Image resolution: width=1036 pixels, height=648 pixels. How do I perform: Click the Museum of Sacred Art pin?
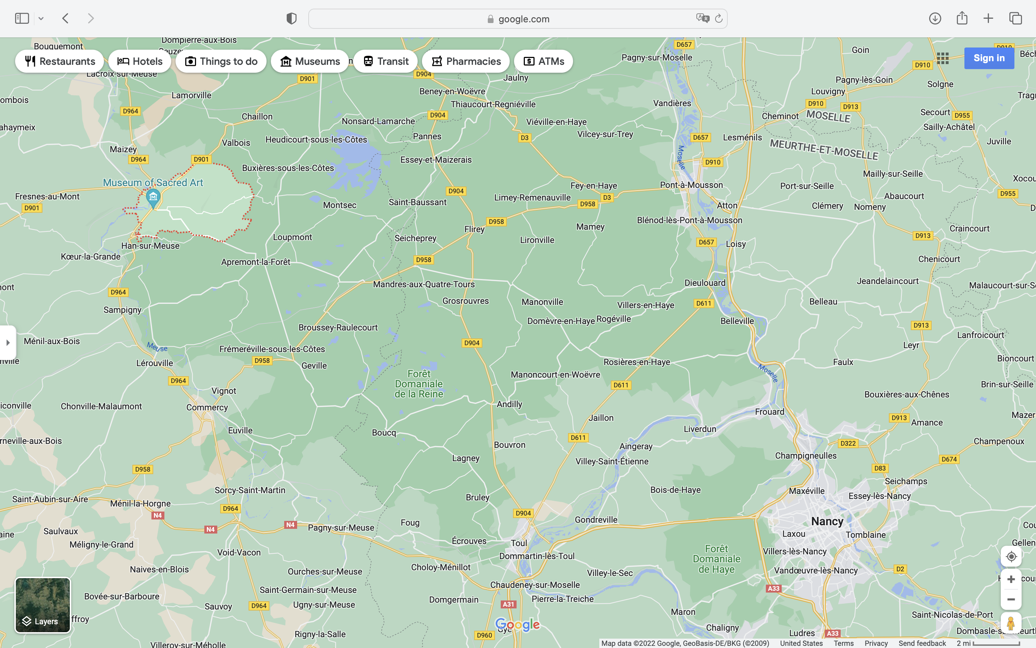[153, 198]
